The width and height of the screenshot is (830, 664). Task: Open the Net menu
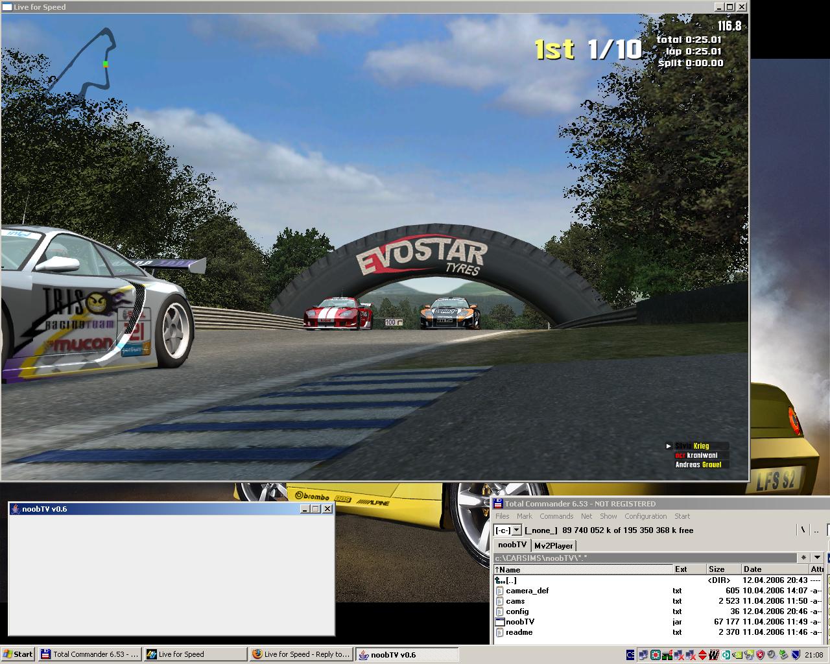[587, 516]
